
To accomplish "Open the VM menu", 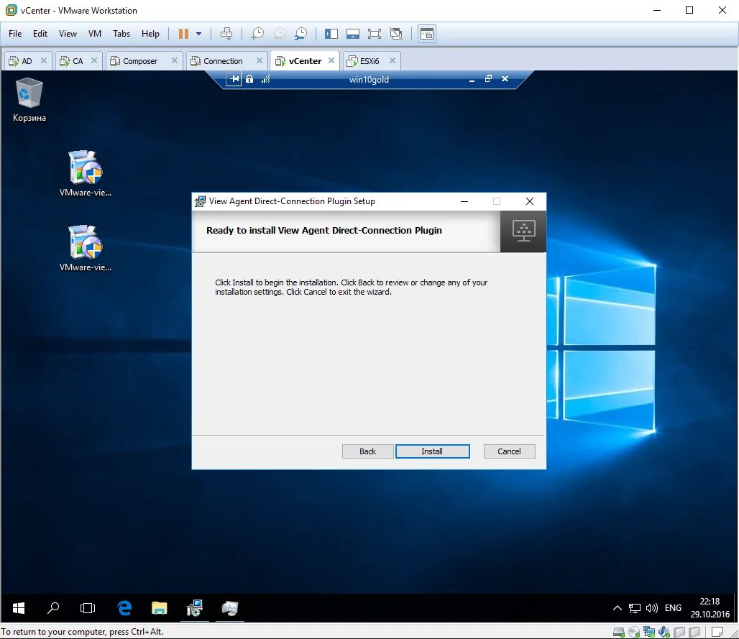I will click(x=94, y=33).
